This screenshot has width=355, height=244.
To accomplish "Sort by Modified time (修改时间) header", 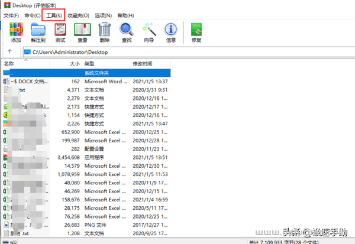I will click(x=150, y=64).
